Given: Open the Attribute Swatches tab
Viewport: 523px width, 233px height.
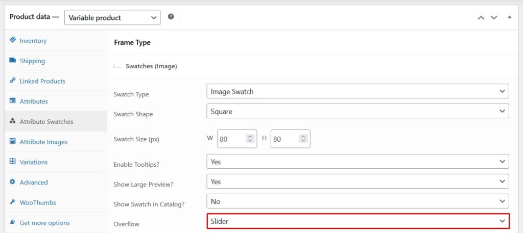Looking at the screenshot, I should pos(46,121).
